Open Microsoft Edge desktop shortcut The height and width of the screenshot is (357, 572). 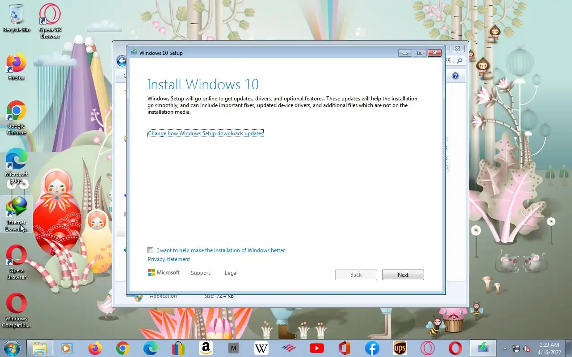coord(17,166)
